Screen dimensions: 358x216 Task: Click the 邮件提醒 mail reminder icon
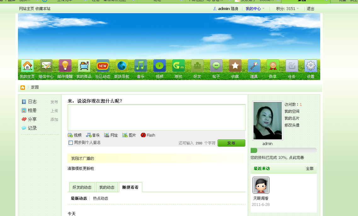point(65,66)
